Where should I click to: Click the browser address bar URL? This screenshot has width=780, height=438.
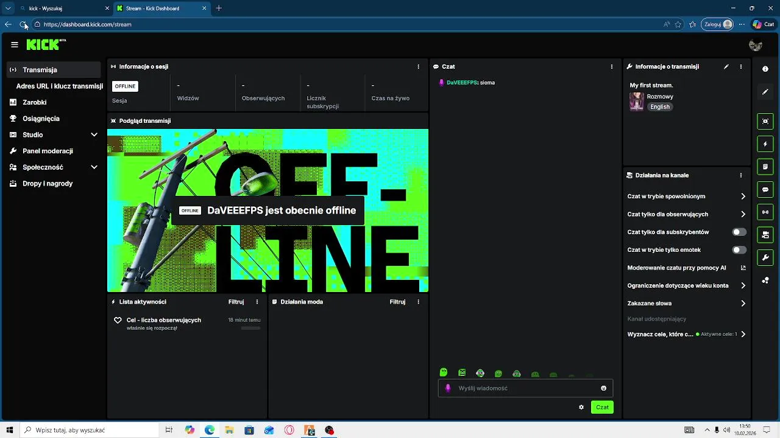(x=87, y=24)
